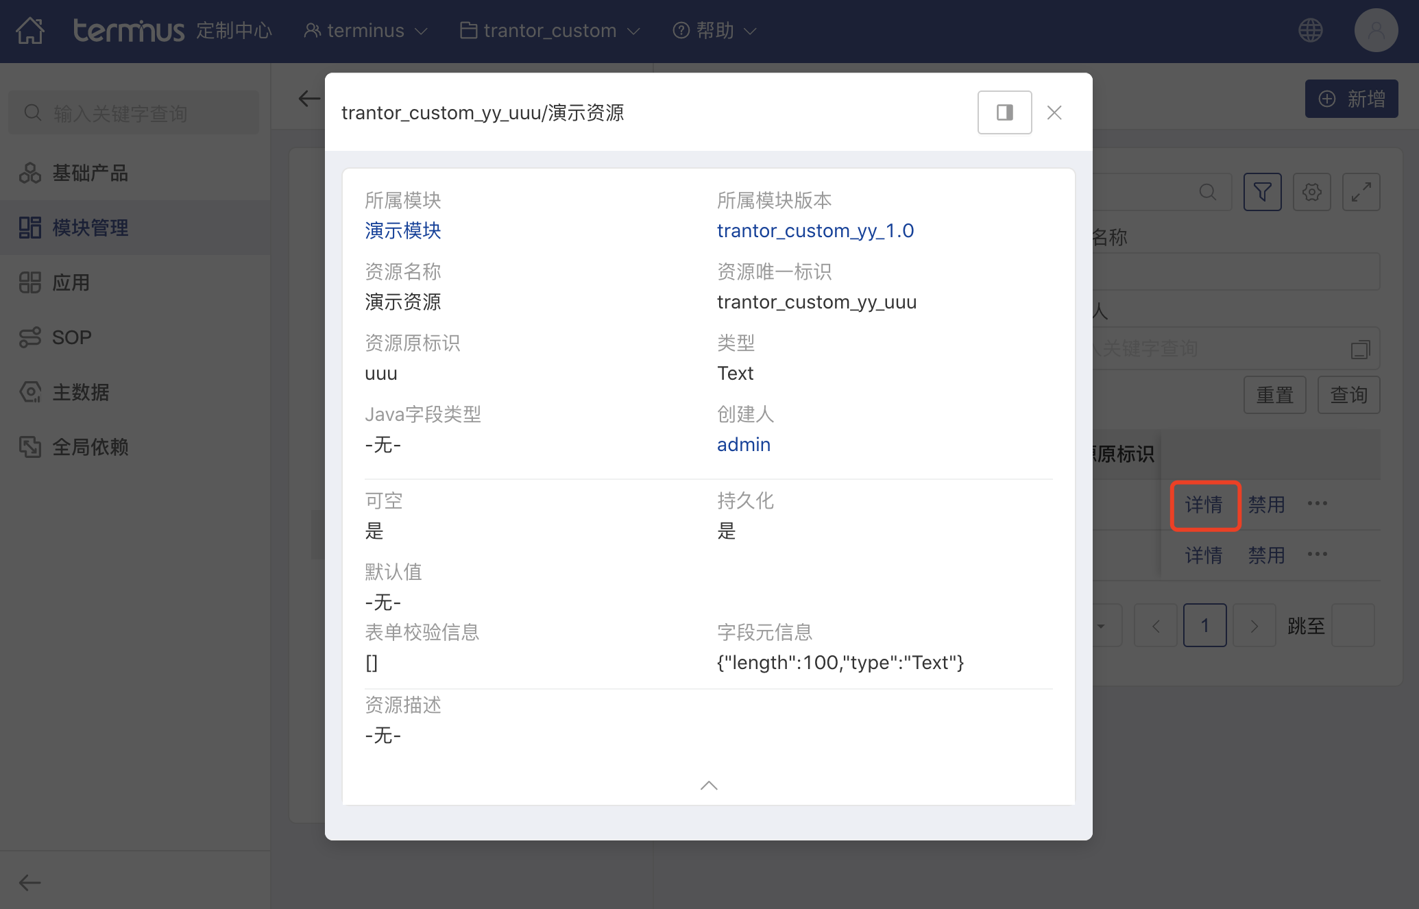Open 模块管理 in the sidebar
The width and height of the screenshot is (1419, 909).
135,228
